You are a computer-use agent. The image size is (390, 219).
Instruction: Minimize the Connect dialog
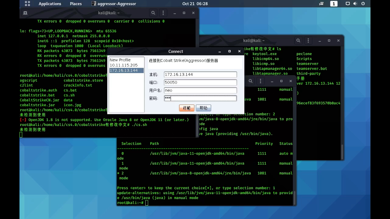[x=220, y=51]
